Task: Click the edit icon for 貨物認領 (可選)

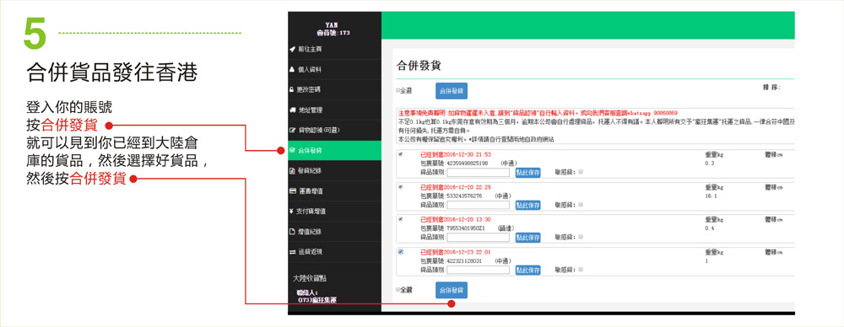Action: [x=292, y=130]
